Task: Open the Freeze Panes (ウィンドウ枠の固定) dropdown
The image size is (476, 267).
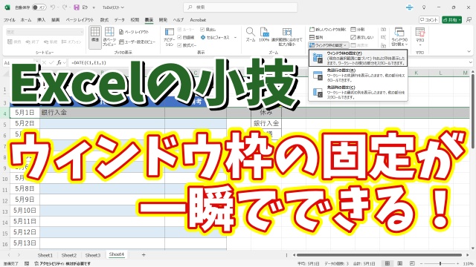Action: click(x=328, y=45)
